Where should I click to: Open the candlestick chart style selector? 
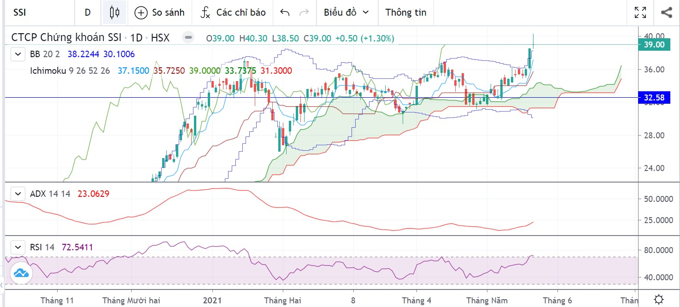pos(114,12)
